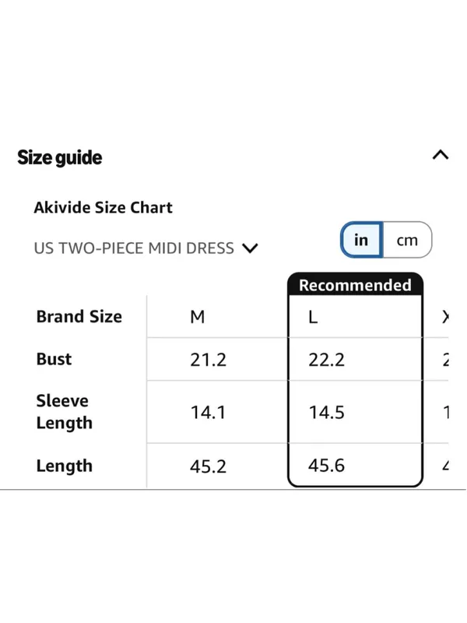Select the Recommended label badge
The image size is (467, 623).
click(355, 285)
